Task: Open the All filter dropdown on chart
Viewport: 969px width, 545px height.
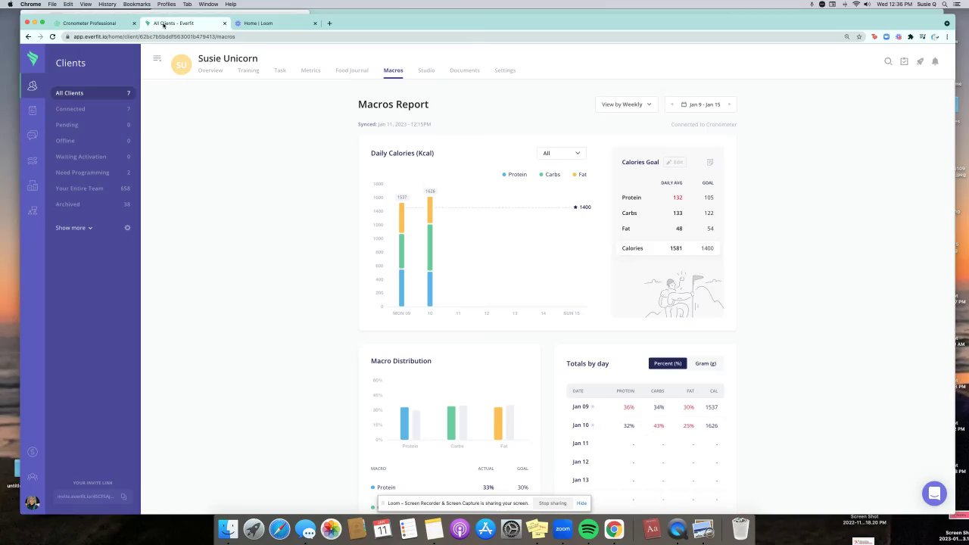Action: (561, 153)
